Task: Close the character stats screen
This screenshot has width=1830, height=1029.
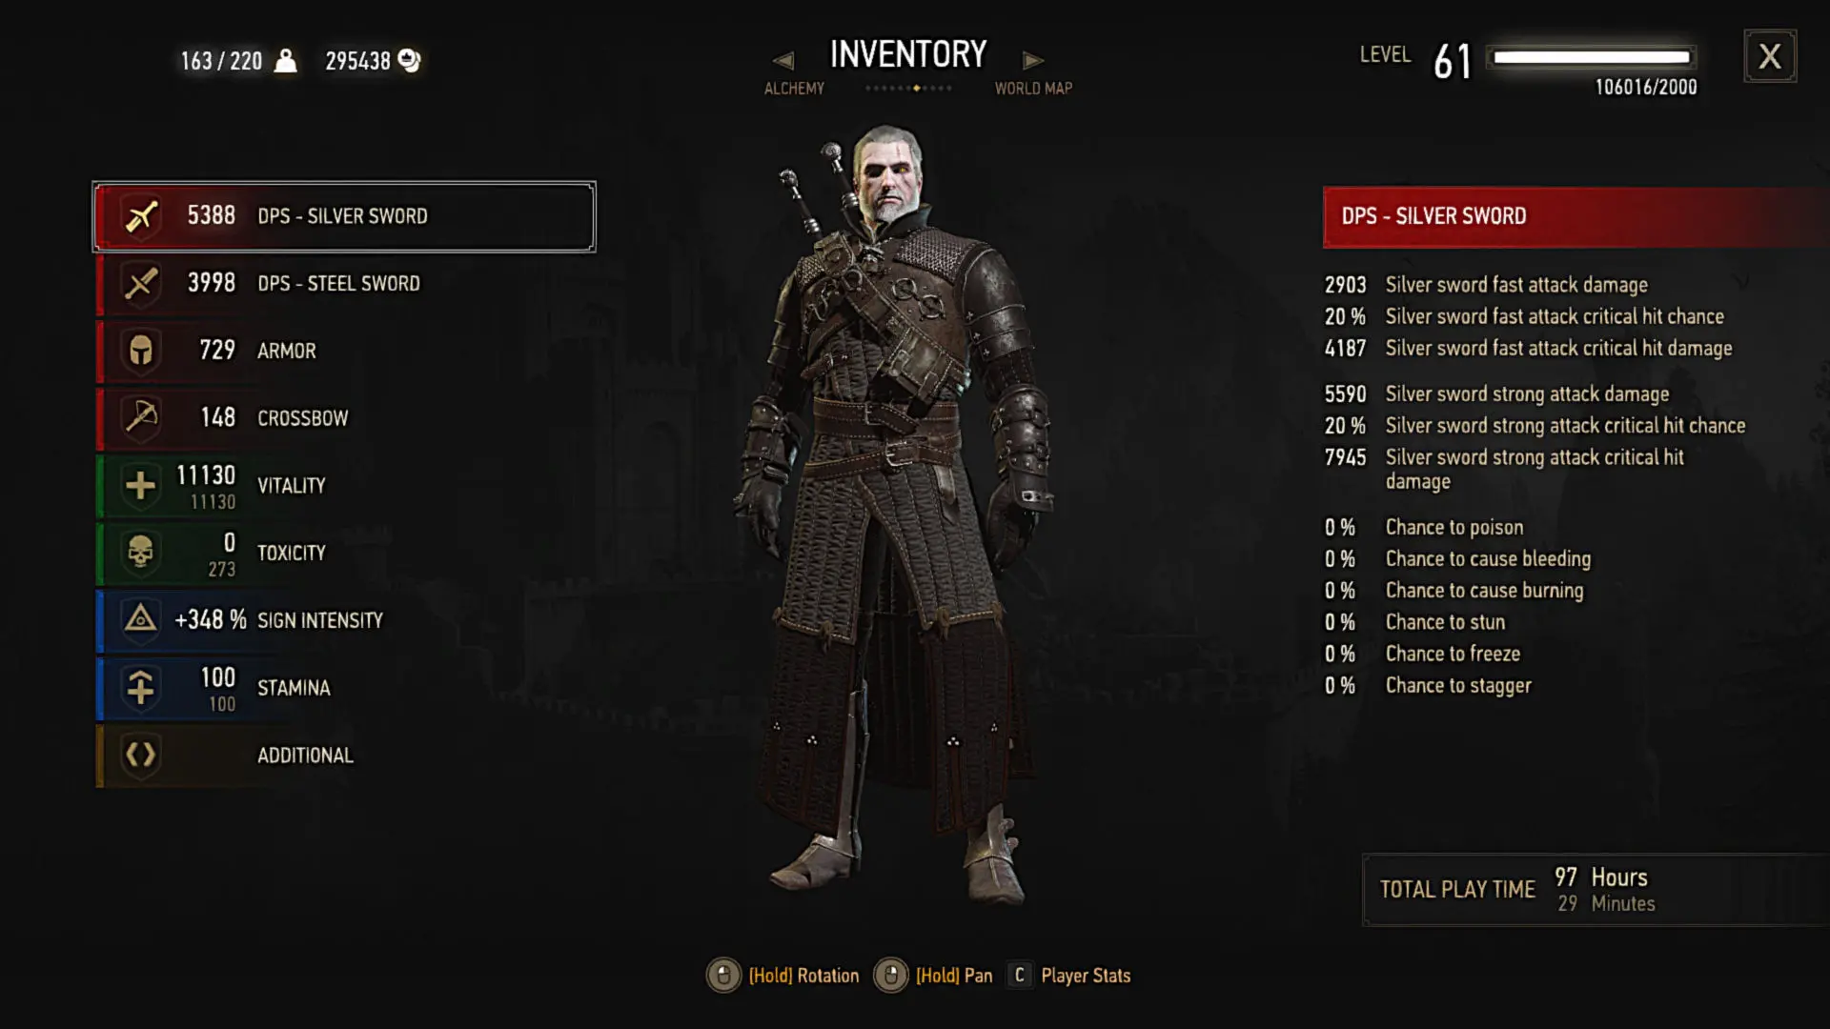Action: tap(1770, 56)
